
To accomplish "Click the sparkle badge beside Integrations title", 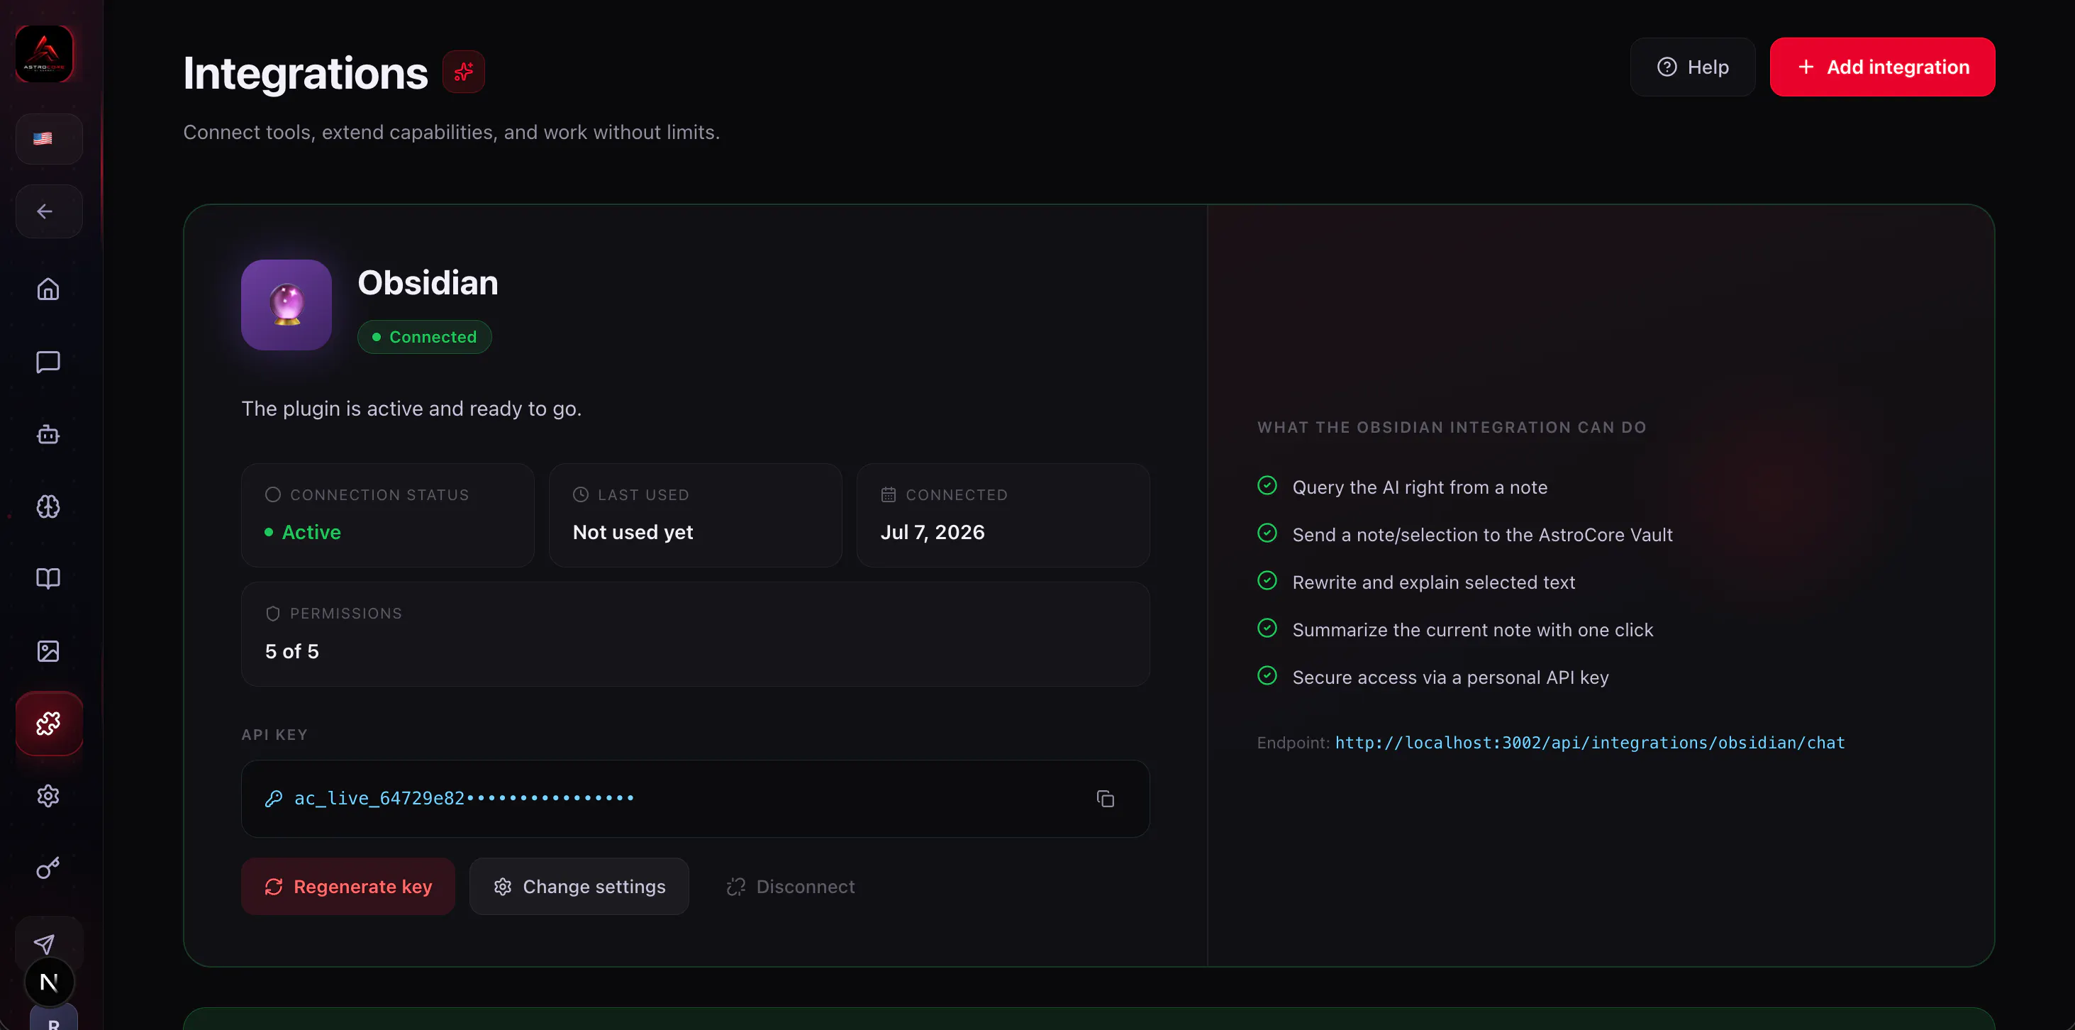I will tap(463, 72).
